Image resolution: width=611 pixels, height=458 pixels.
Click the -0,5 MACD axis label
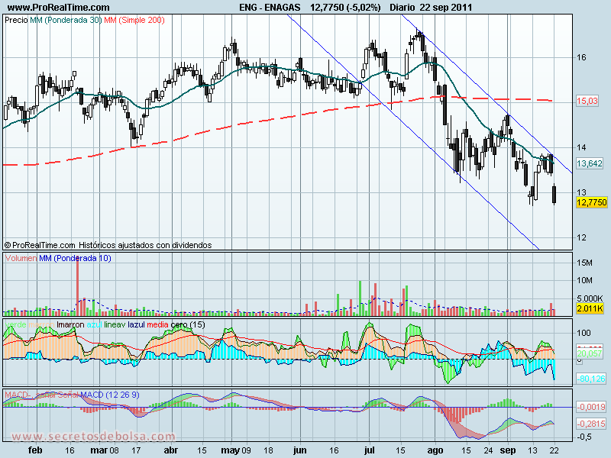(584, 437)
